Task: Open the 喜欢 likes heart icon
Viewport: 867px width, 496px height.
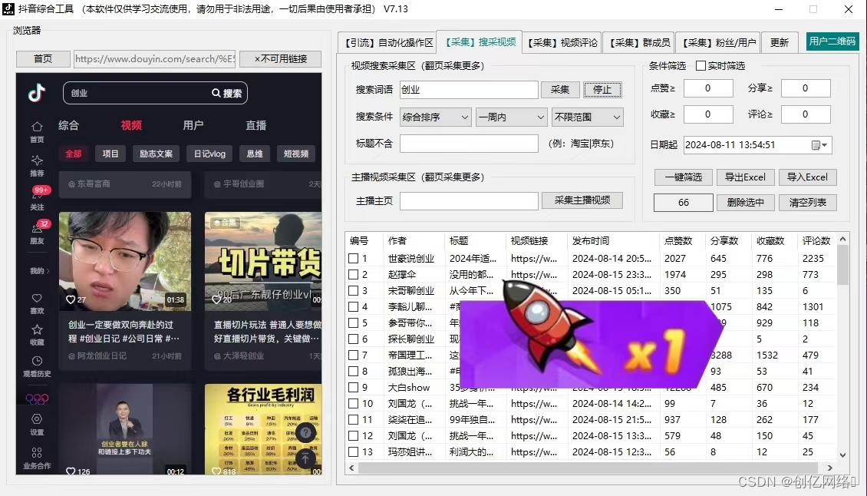Action: coord(37,299)
